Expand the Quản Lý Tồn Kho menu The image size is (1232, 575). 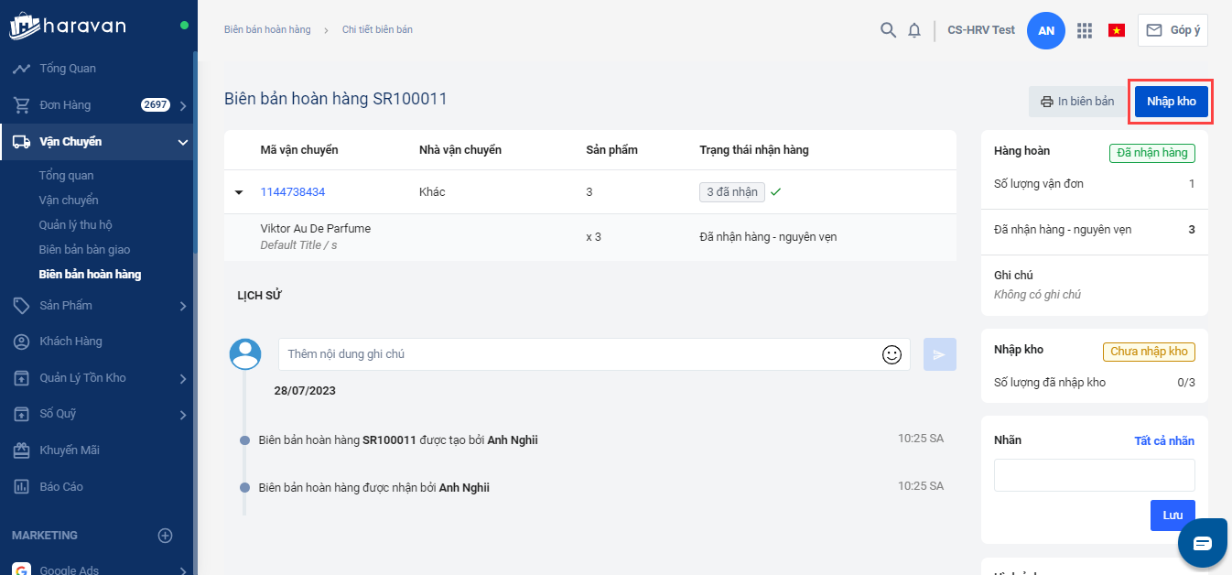coord(183,378)
